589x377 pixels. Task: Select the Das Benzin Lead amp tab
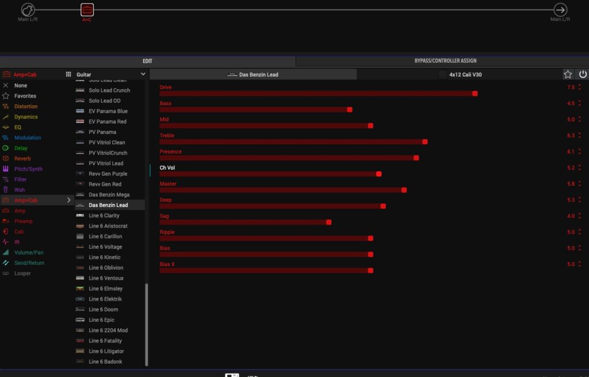pos(253,74)
